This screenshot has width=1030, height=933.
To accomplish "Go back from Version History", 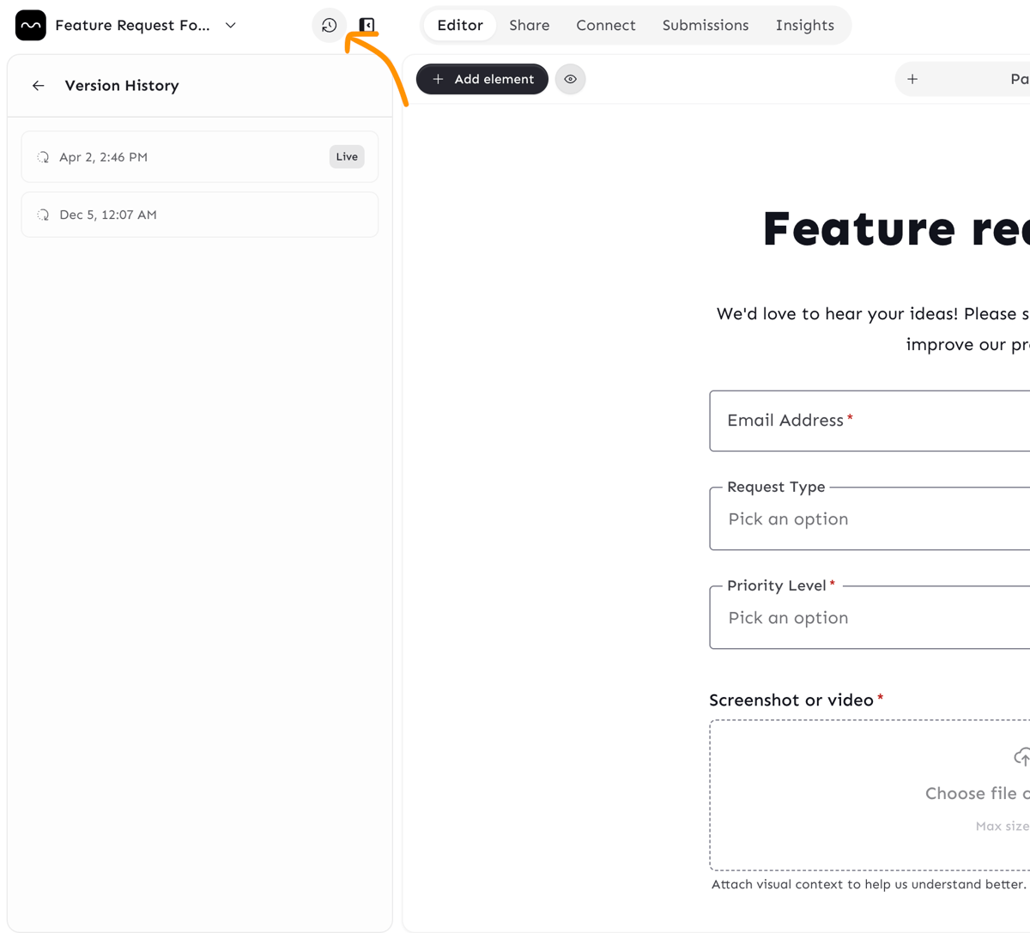I will click(39, 86).
